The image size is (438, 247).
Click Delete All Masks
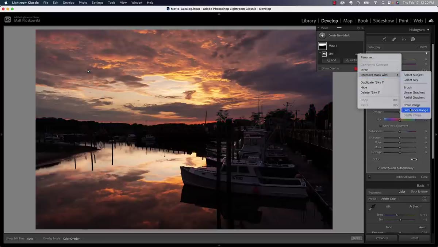[x=406, y=177]
